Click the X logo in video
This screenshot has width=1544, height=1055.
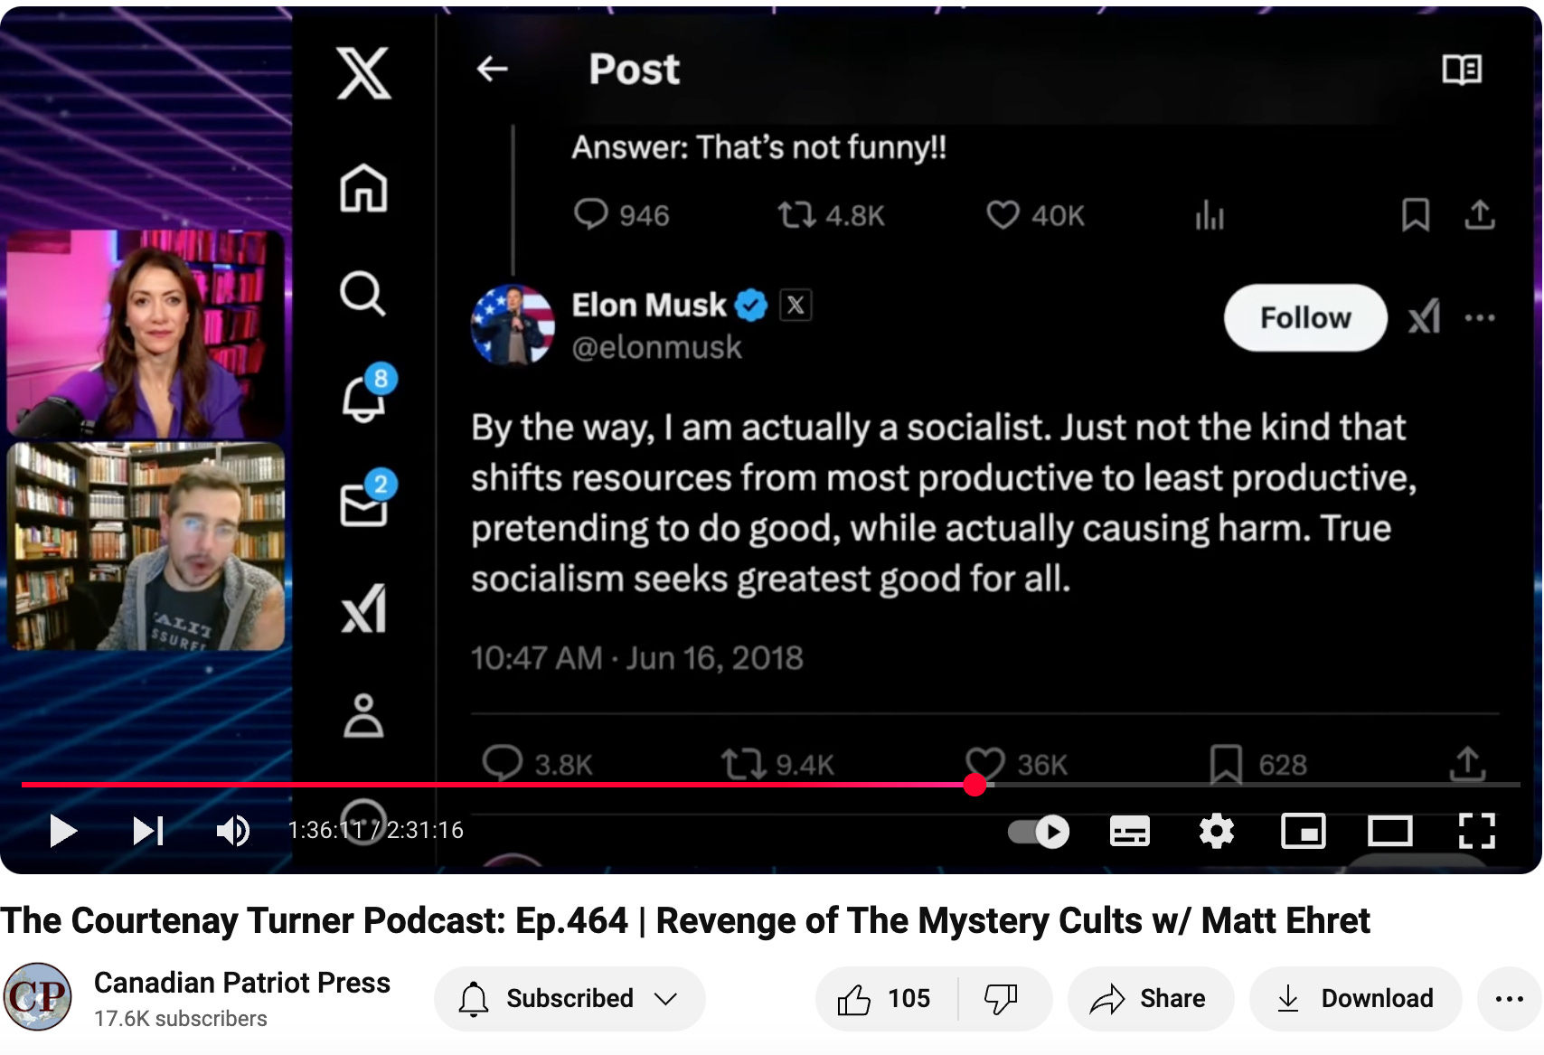(363, 73)
